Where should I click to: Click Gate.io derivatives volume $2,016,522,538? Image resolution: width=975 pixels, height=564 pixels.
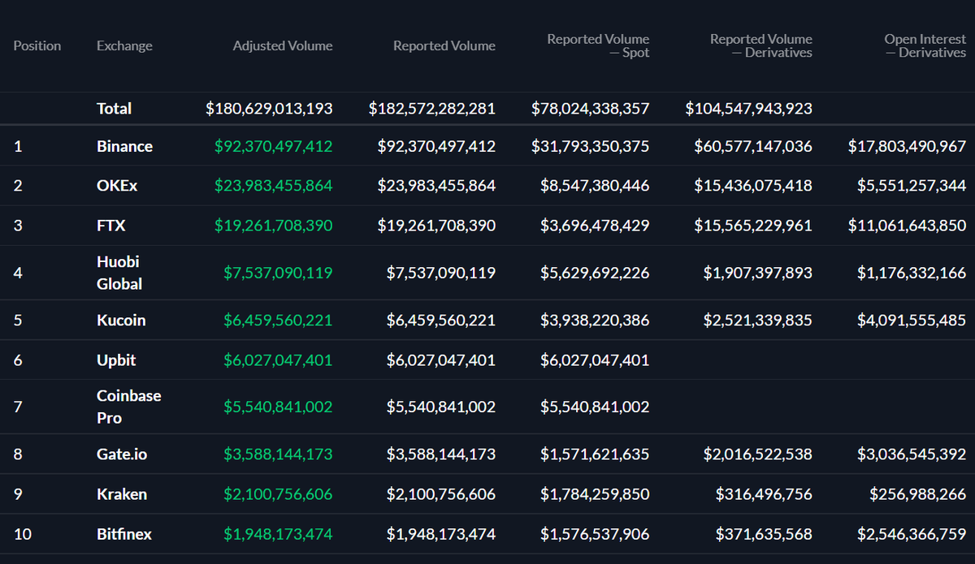[x=757, y=454]
